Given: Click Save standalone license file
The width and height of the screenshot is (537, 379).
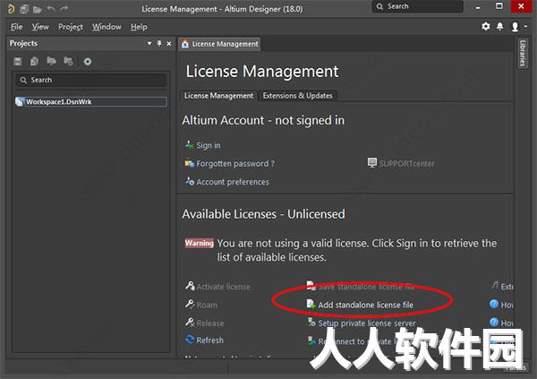Looking at the screenshot, I should tap(366, 287).
